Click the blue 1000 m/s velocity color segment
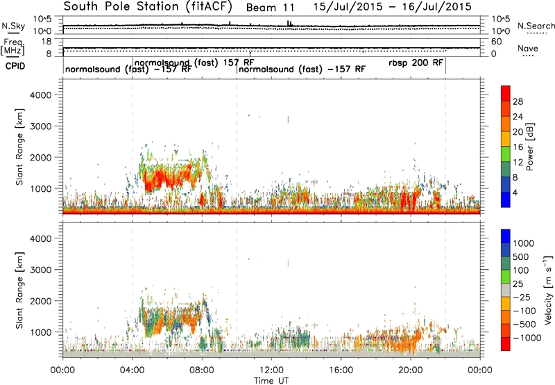 pyautogui.click(x=506, y=236)
